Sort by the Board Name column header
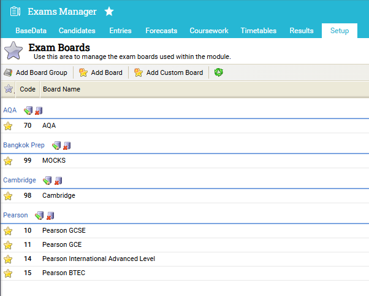The height and width of the screenshot is (296, 369). point(61,89)
